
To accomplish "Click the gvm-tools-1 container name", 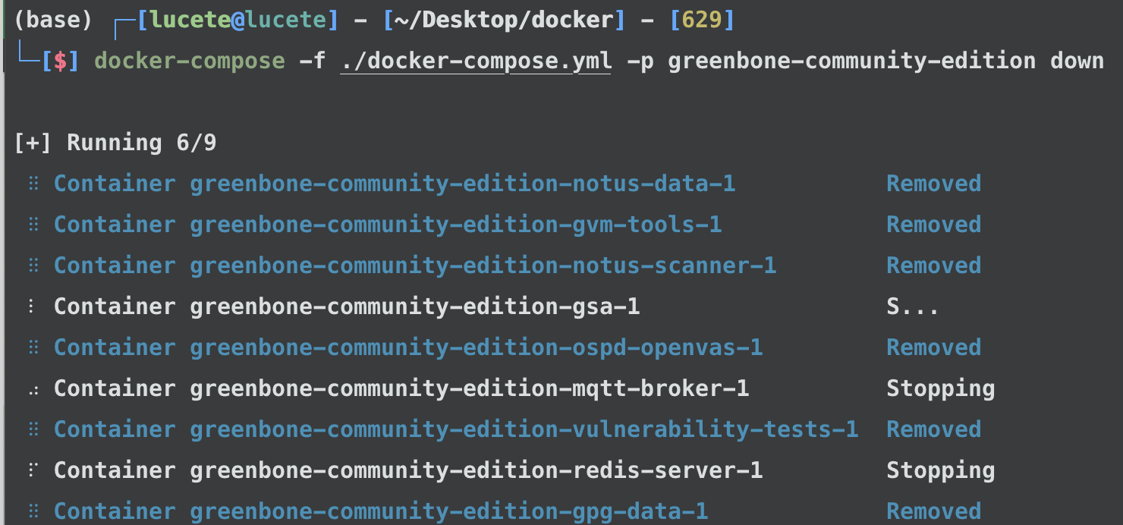I will tap(455, 225).
